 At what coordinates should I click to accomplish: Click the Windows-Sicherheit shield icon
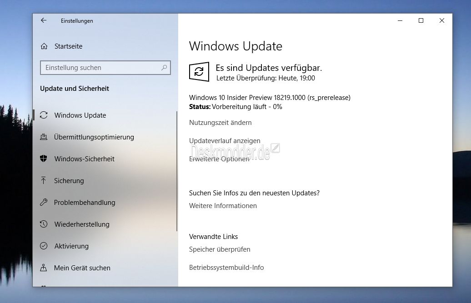tap(44, 159)
